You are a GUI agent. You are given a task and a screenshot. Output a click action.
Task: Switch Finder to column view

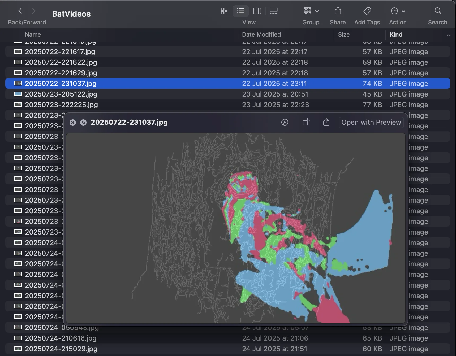(257, 11)
